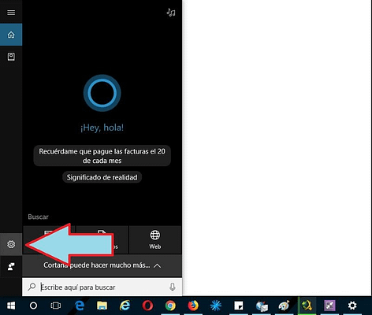Click suggestion about paying facturas el 20
Screen dimensions: 372x315
click(102, 156)
